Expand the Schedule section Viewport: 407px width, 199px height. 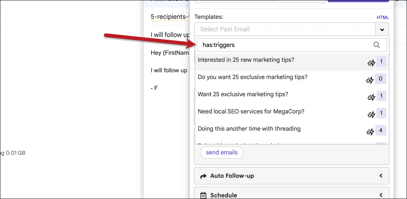point(381,195)
